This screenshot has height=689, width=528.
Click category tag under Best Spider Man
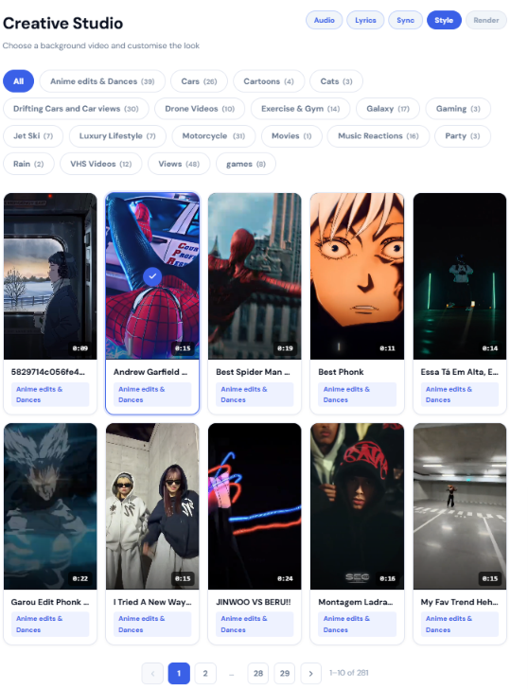coord(255,395)
